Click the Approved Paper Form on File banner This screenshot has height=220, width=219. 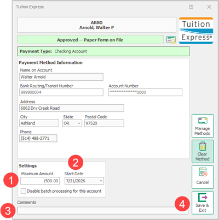(90, 40)
